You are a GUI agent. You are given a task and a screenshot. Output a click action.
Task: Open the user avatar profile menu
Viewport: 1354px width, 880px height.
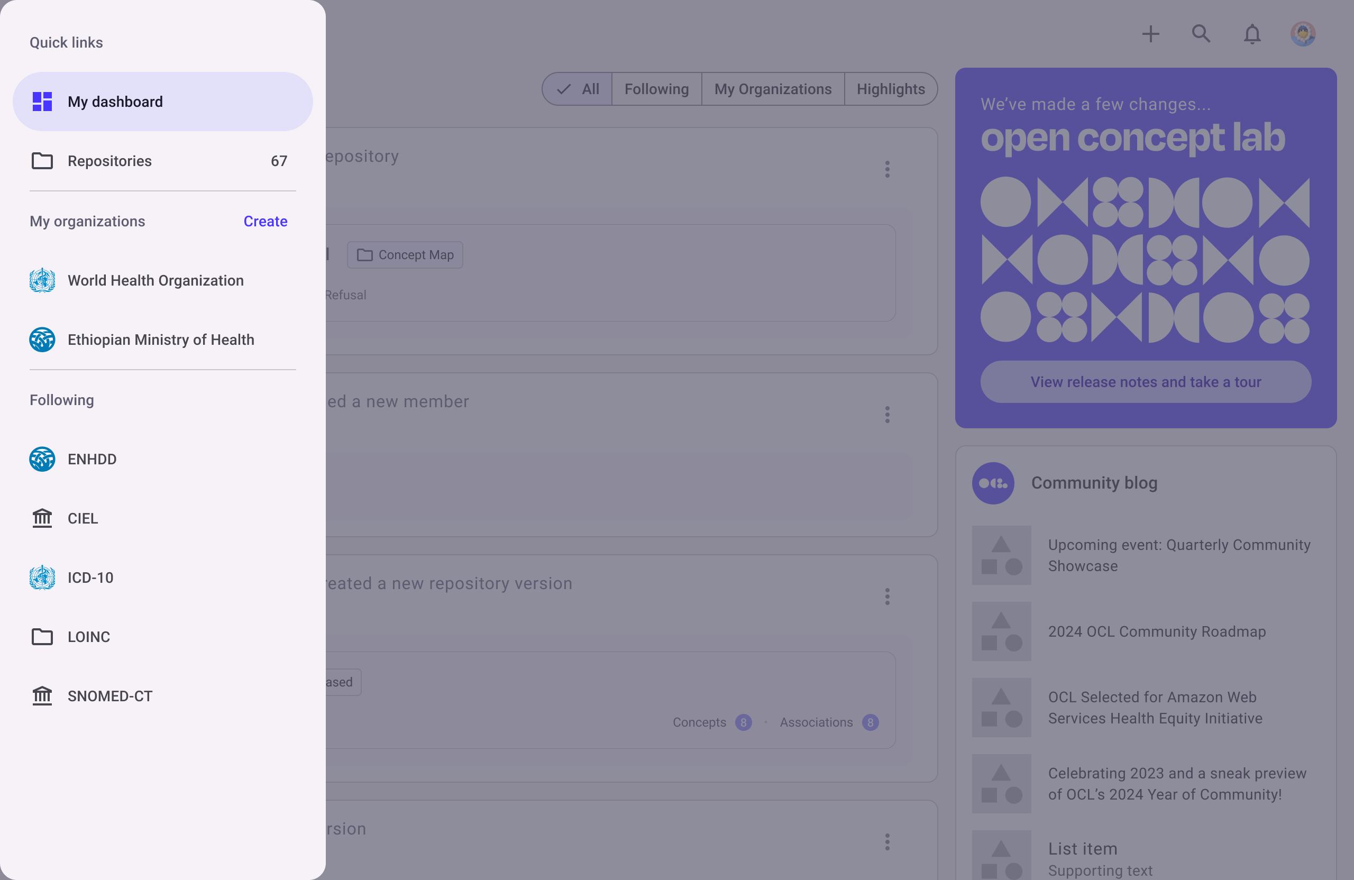(1302, 34)
